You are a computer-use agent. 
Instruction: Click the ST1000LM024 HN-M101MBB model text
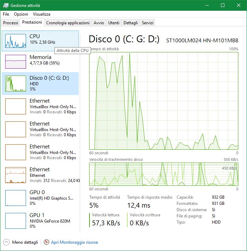coord(202,41)
